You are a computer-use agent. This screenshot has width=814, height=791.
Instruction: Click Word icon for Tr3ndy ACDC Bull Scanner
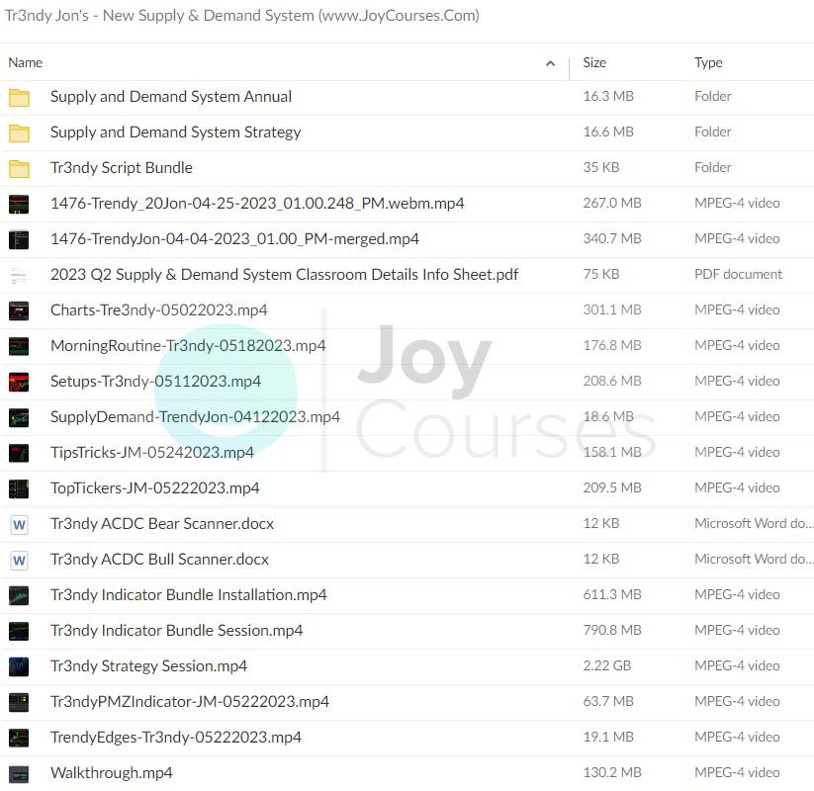coord(19,560)
